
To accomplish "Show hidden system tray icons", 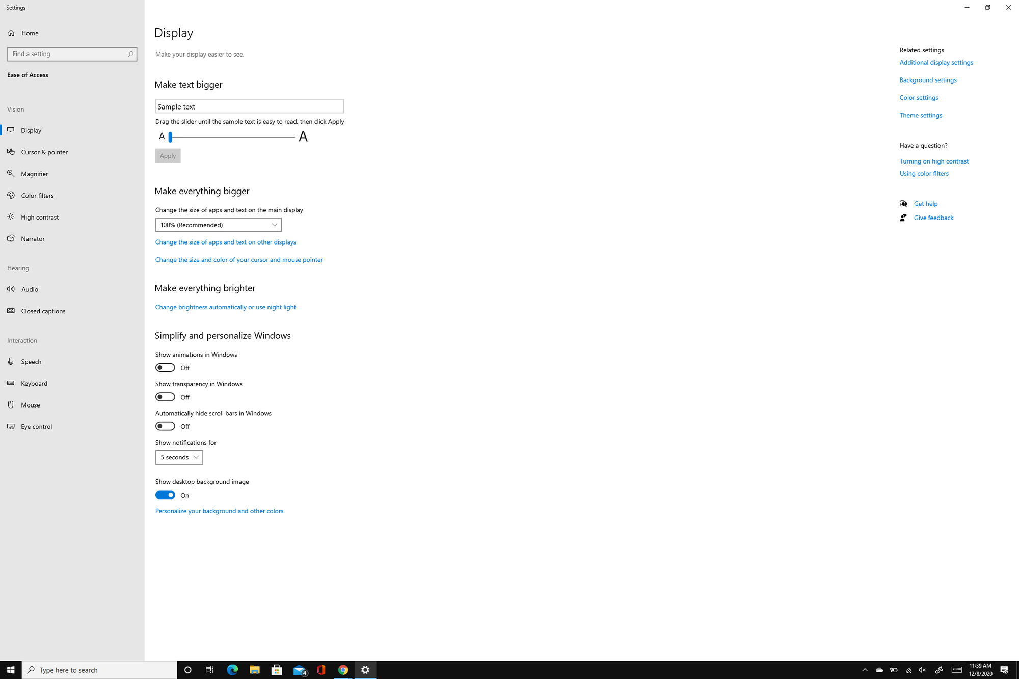I will pos(865,670).
